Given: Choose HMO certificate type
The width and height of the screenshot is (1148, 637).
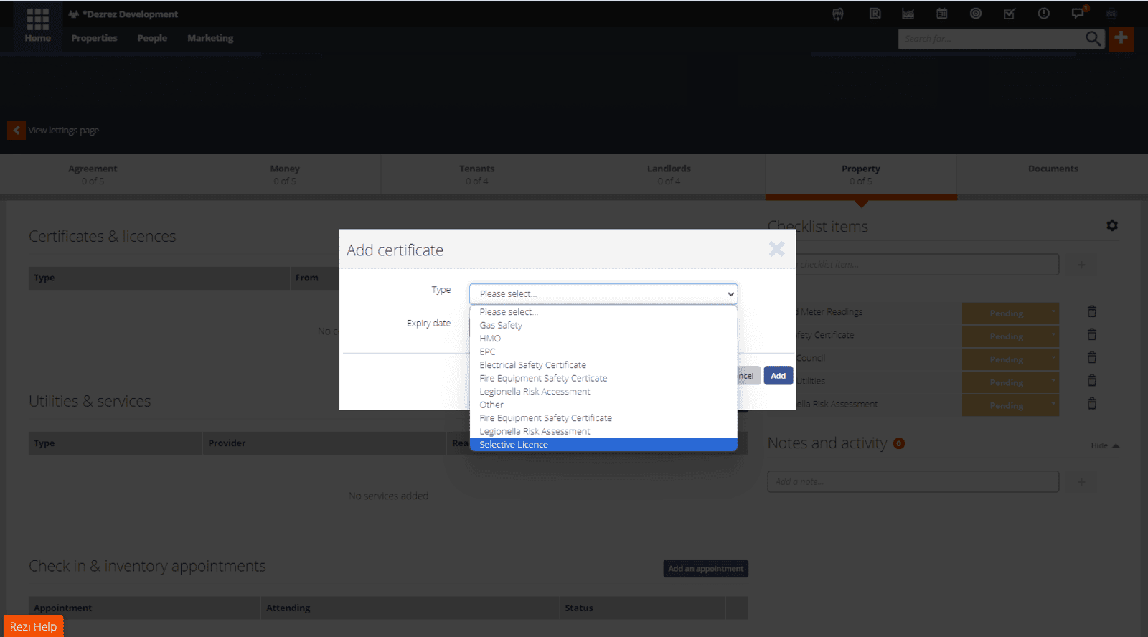Looking at the screenshot, I should coord(603,339).
